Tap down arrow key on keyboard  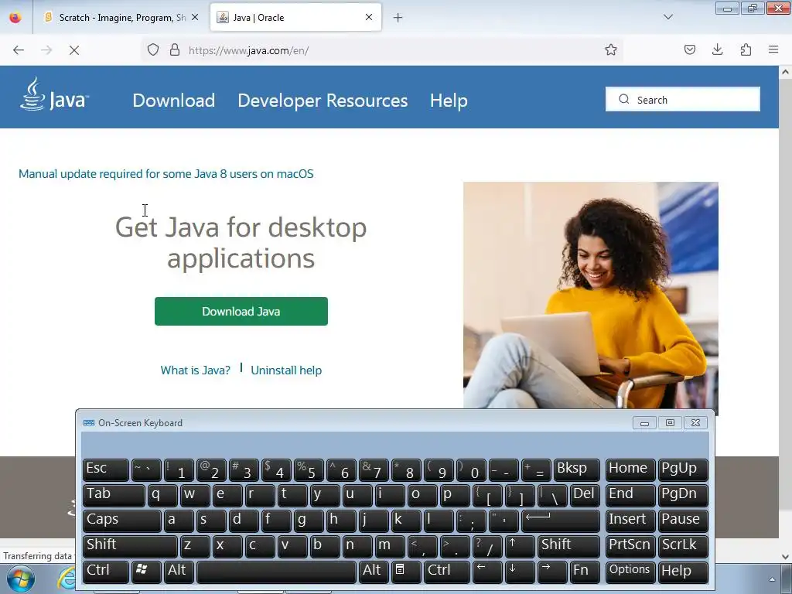520,572
